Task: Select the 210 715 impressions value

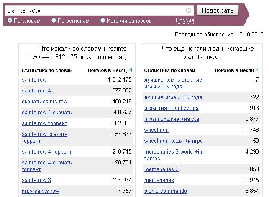Action: [122, 151]
